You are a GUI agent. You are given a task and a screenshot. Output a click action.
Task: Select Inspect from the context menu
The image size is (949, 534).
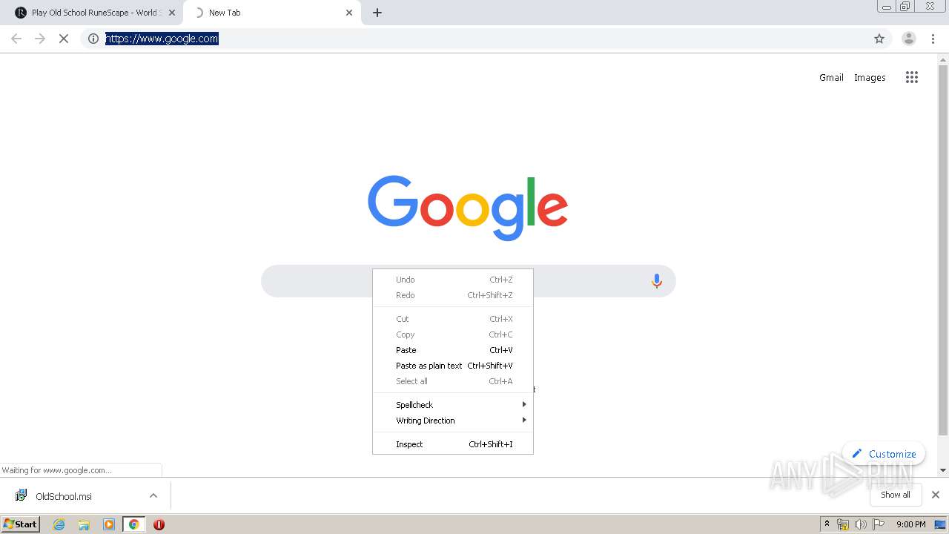[x=452, y=444]
